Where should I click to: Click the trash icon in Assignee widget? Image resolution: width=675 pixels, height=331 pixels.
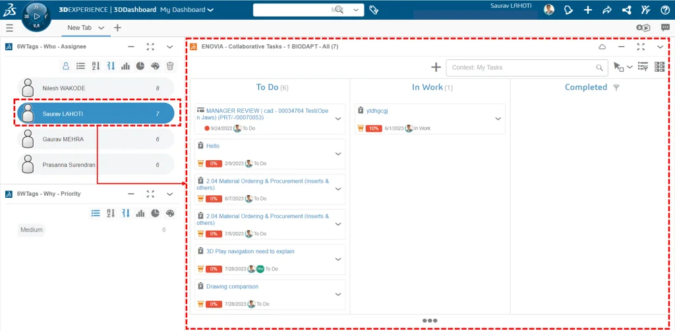(170, 66)
